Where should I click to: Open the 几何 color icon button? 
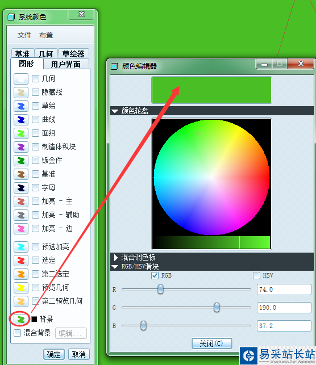point(21,79)
